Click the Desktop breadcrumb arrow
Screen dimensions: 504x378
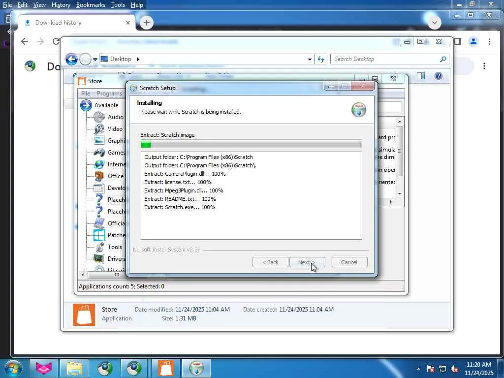[x=138, y=59]
